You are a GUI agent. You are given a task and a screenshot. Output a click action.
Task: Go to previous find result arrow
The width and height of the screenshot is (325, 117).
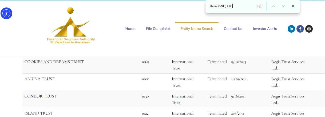274,6
